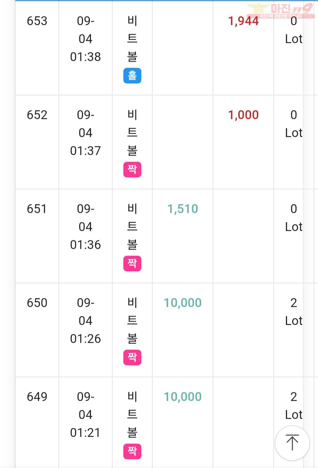
Task: Click the 10,000 amount in row 649
Action: (x=183, y=397)
